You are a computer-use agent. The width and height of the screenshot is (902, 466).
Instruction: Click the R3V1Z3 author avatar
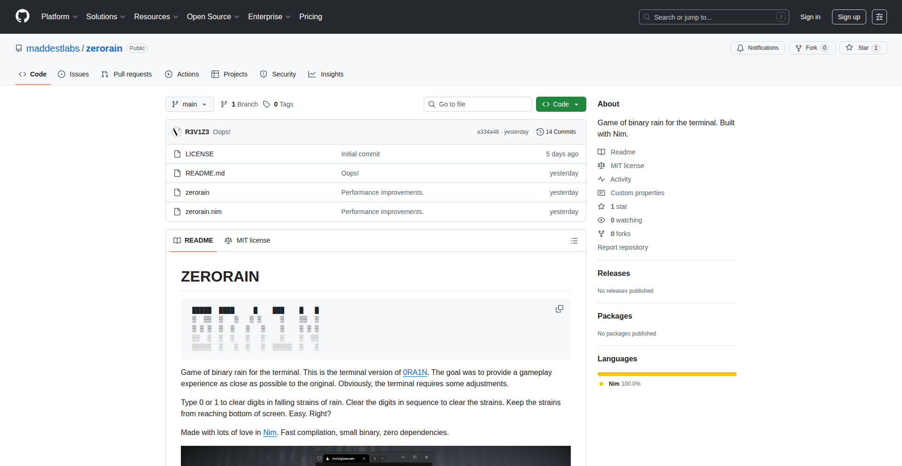tap(177, 132)
